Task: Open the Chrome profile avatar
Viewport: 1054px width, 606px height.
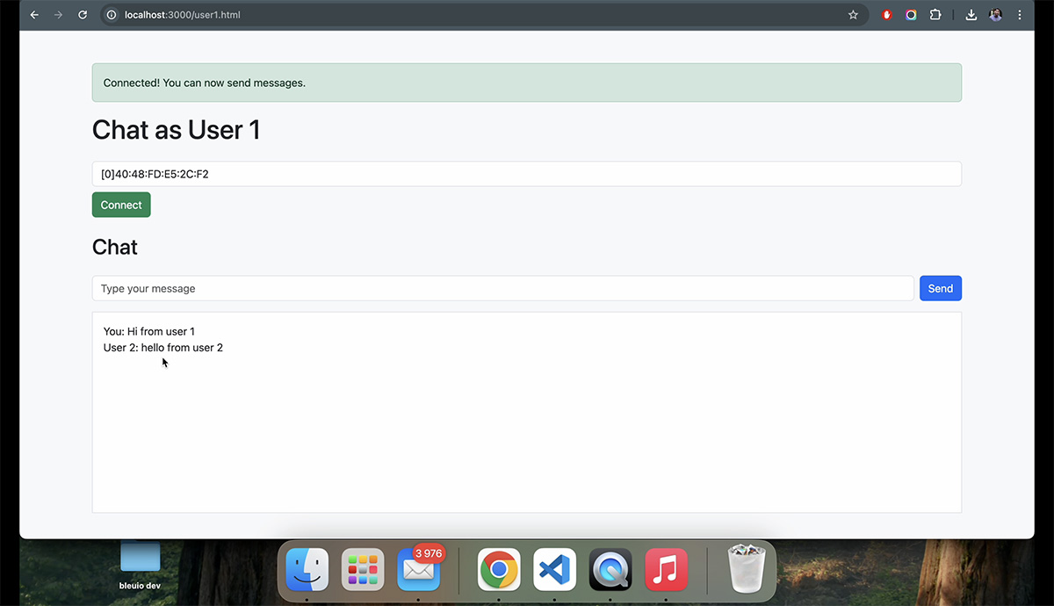Action: pyautogui.click(x=995, y=15)
